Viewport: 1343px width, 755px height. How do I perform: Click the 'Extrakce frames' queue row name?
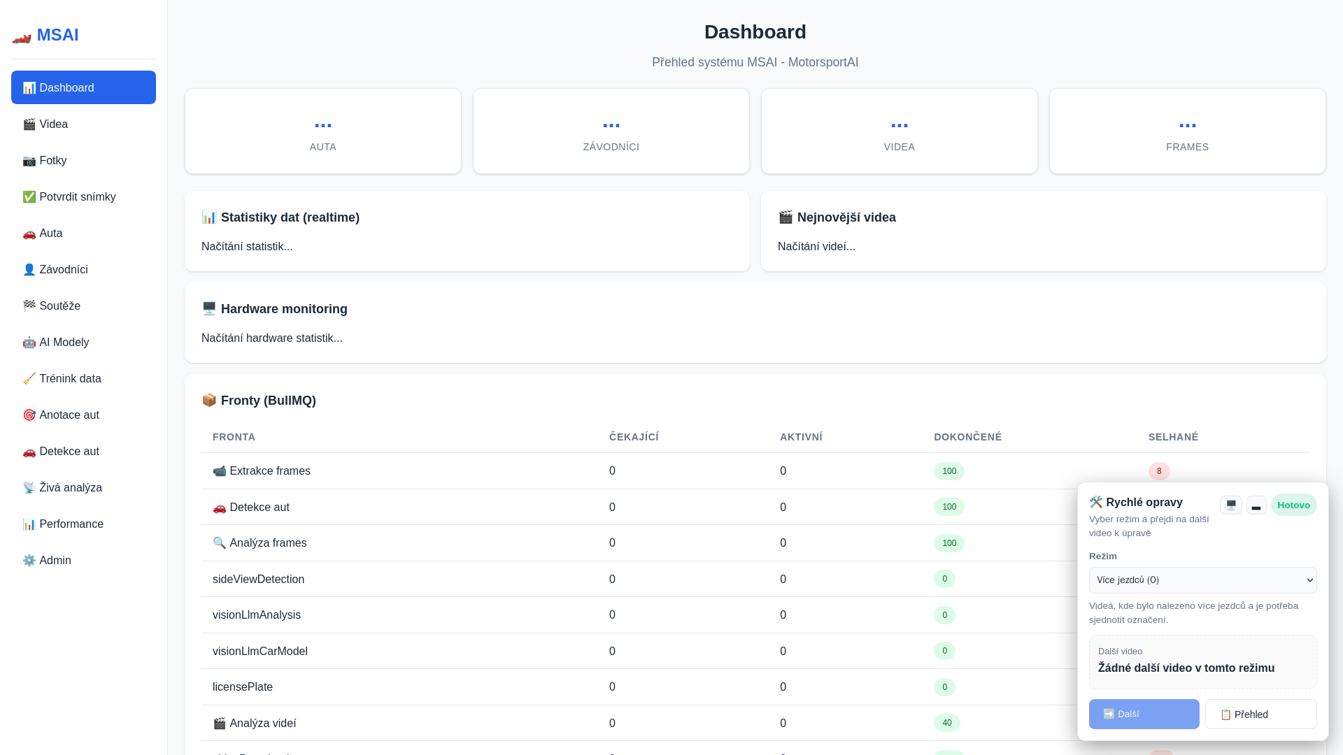pyautogui.click(x=262, y=471)
